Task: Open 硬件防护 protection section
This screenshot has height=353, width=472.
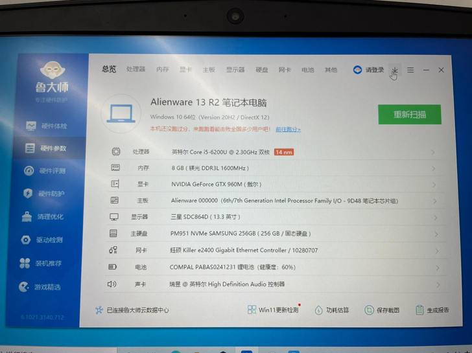Action: (x=43, y=193)
